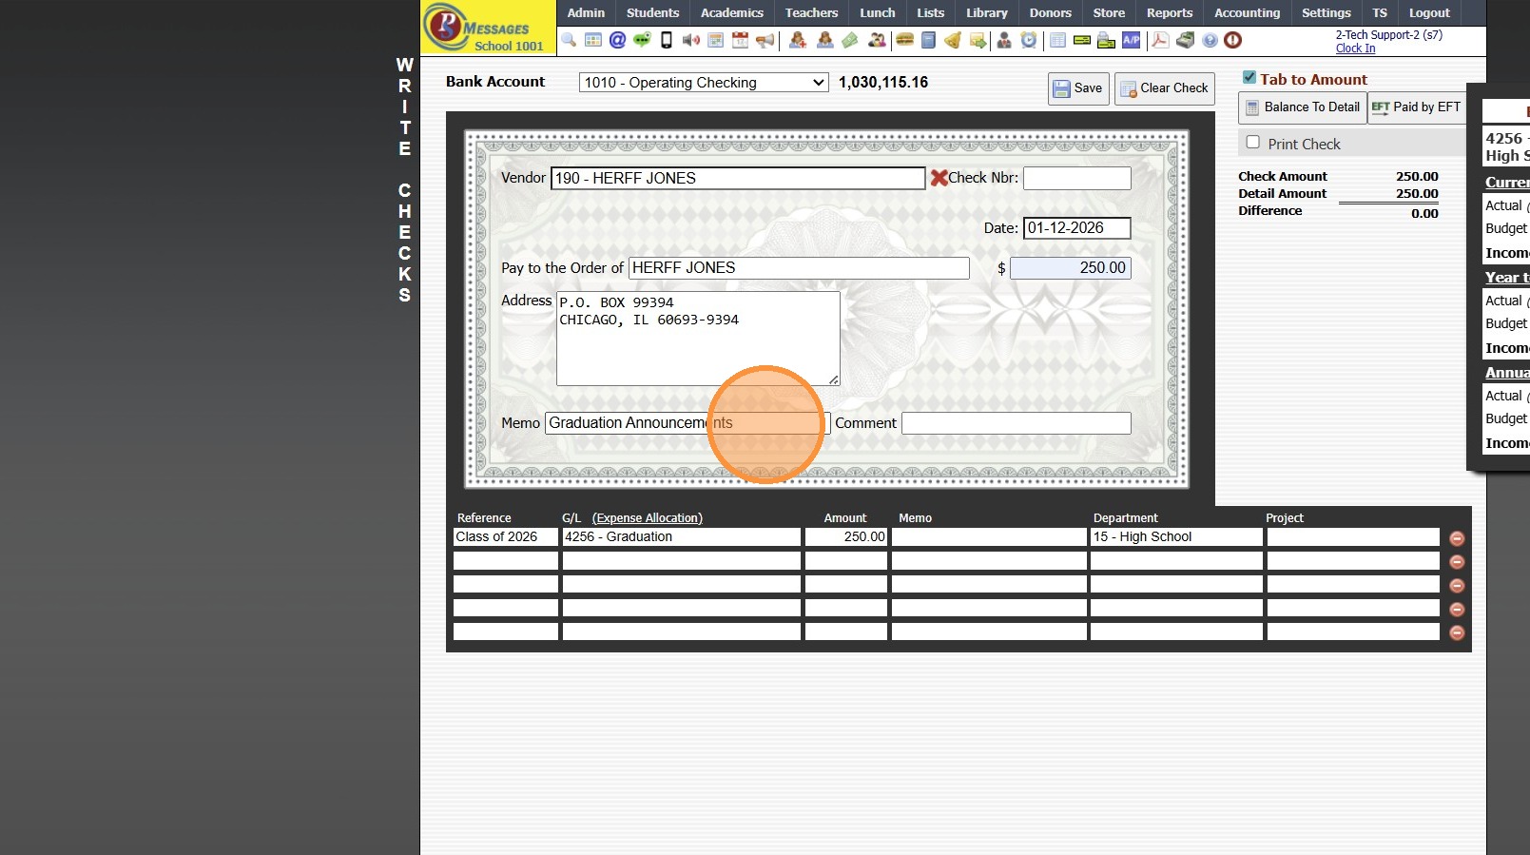This screenshot has height=855, width=1530.
Task: Open the spreadsheet ledger icon
Action: 1057,40
